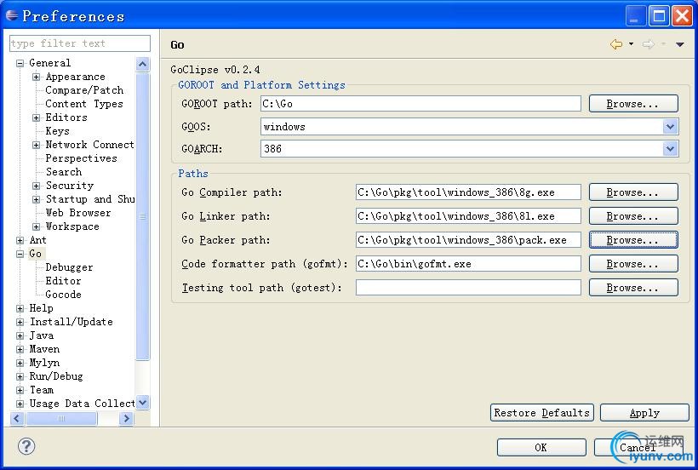Click into the GOROOT path field
The height and width of the screenshot is (470, 698).
[x=421, y=104]
